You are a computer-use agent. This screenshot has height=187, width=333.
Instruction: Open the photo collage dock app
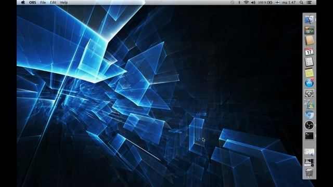309,30
